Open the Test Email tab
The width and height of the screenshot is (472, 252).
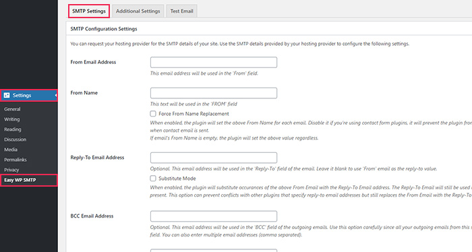[x=181, y=11]
